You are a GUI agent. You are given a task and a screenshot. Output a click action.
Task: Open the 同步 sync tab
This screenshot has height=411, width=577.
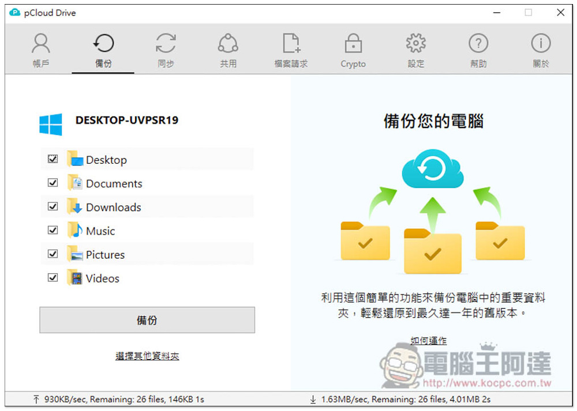click(x=166, y=50)
